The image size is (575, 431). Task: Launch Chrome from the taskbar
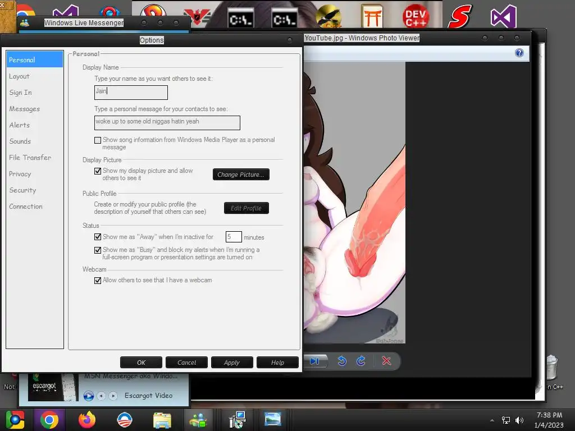tap(49, 420)
